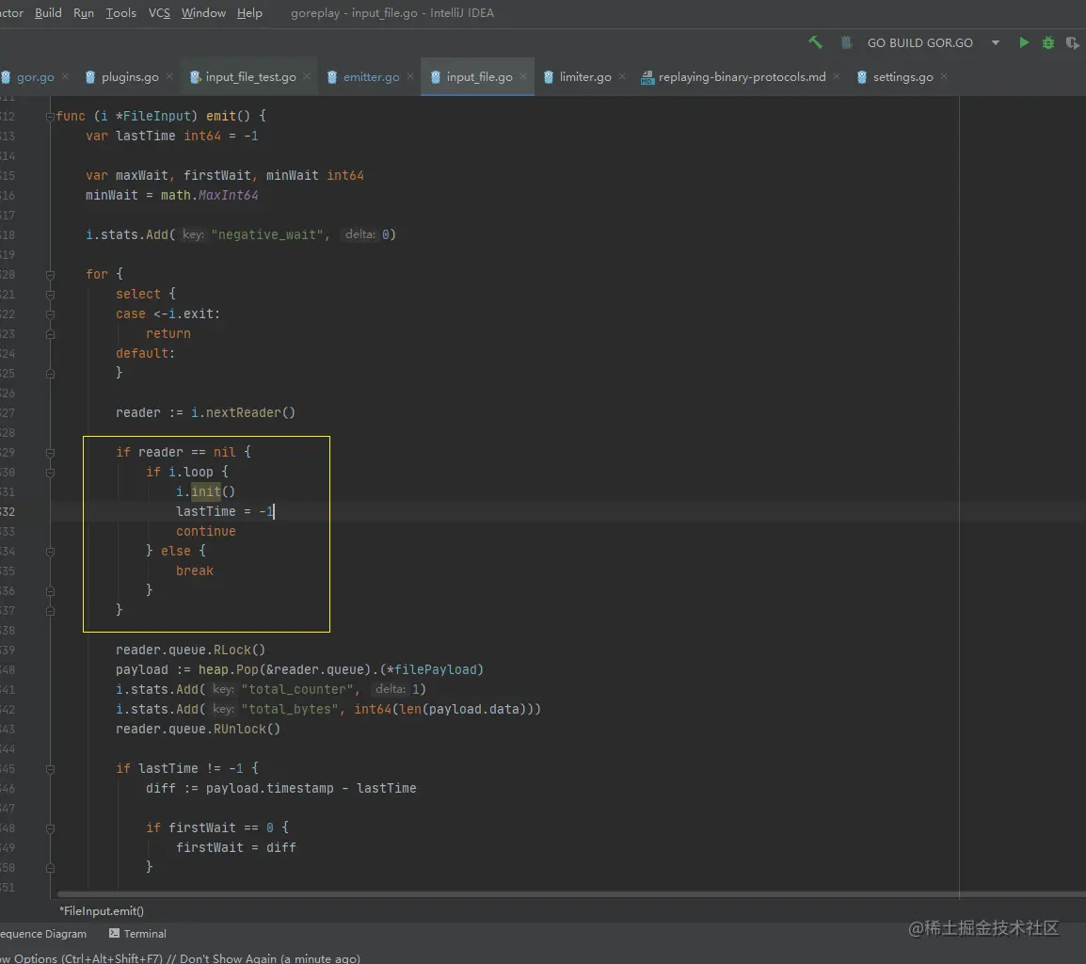Switch to the input_file_test.go tab
Screen dimensions: 1086x964
click(250, 77)
